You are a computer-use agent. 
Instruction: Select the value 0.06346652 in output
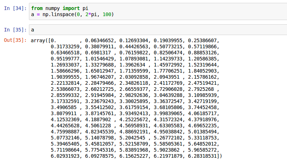click(99, 40)
